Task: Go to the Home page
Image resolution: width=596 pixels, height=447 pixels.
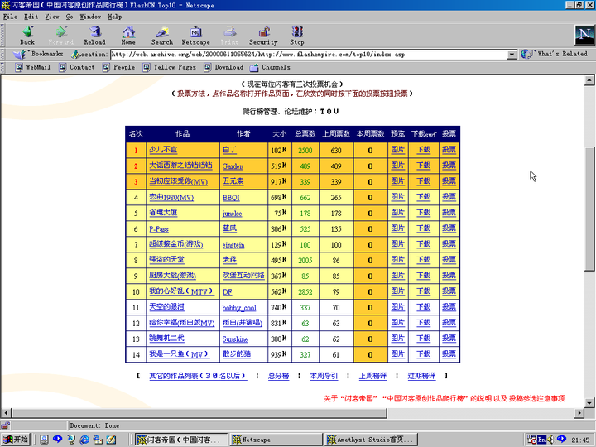Action: point(128,35)
